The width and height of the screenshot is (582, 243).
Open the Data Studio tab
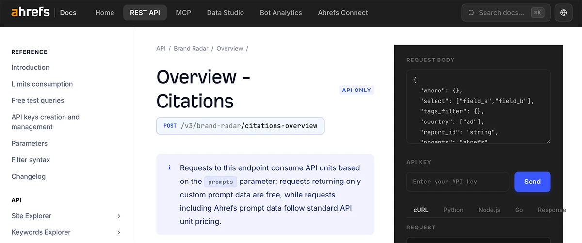click(x=226, y=13)
